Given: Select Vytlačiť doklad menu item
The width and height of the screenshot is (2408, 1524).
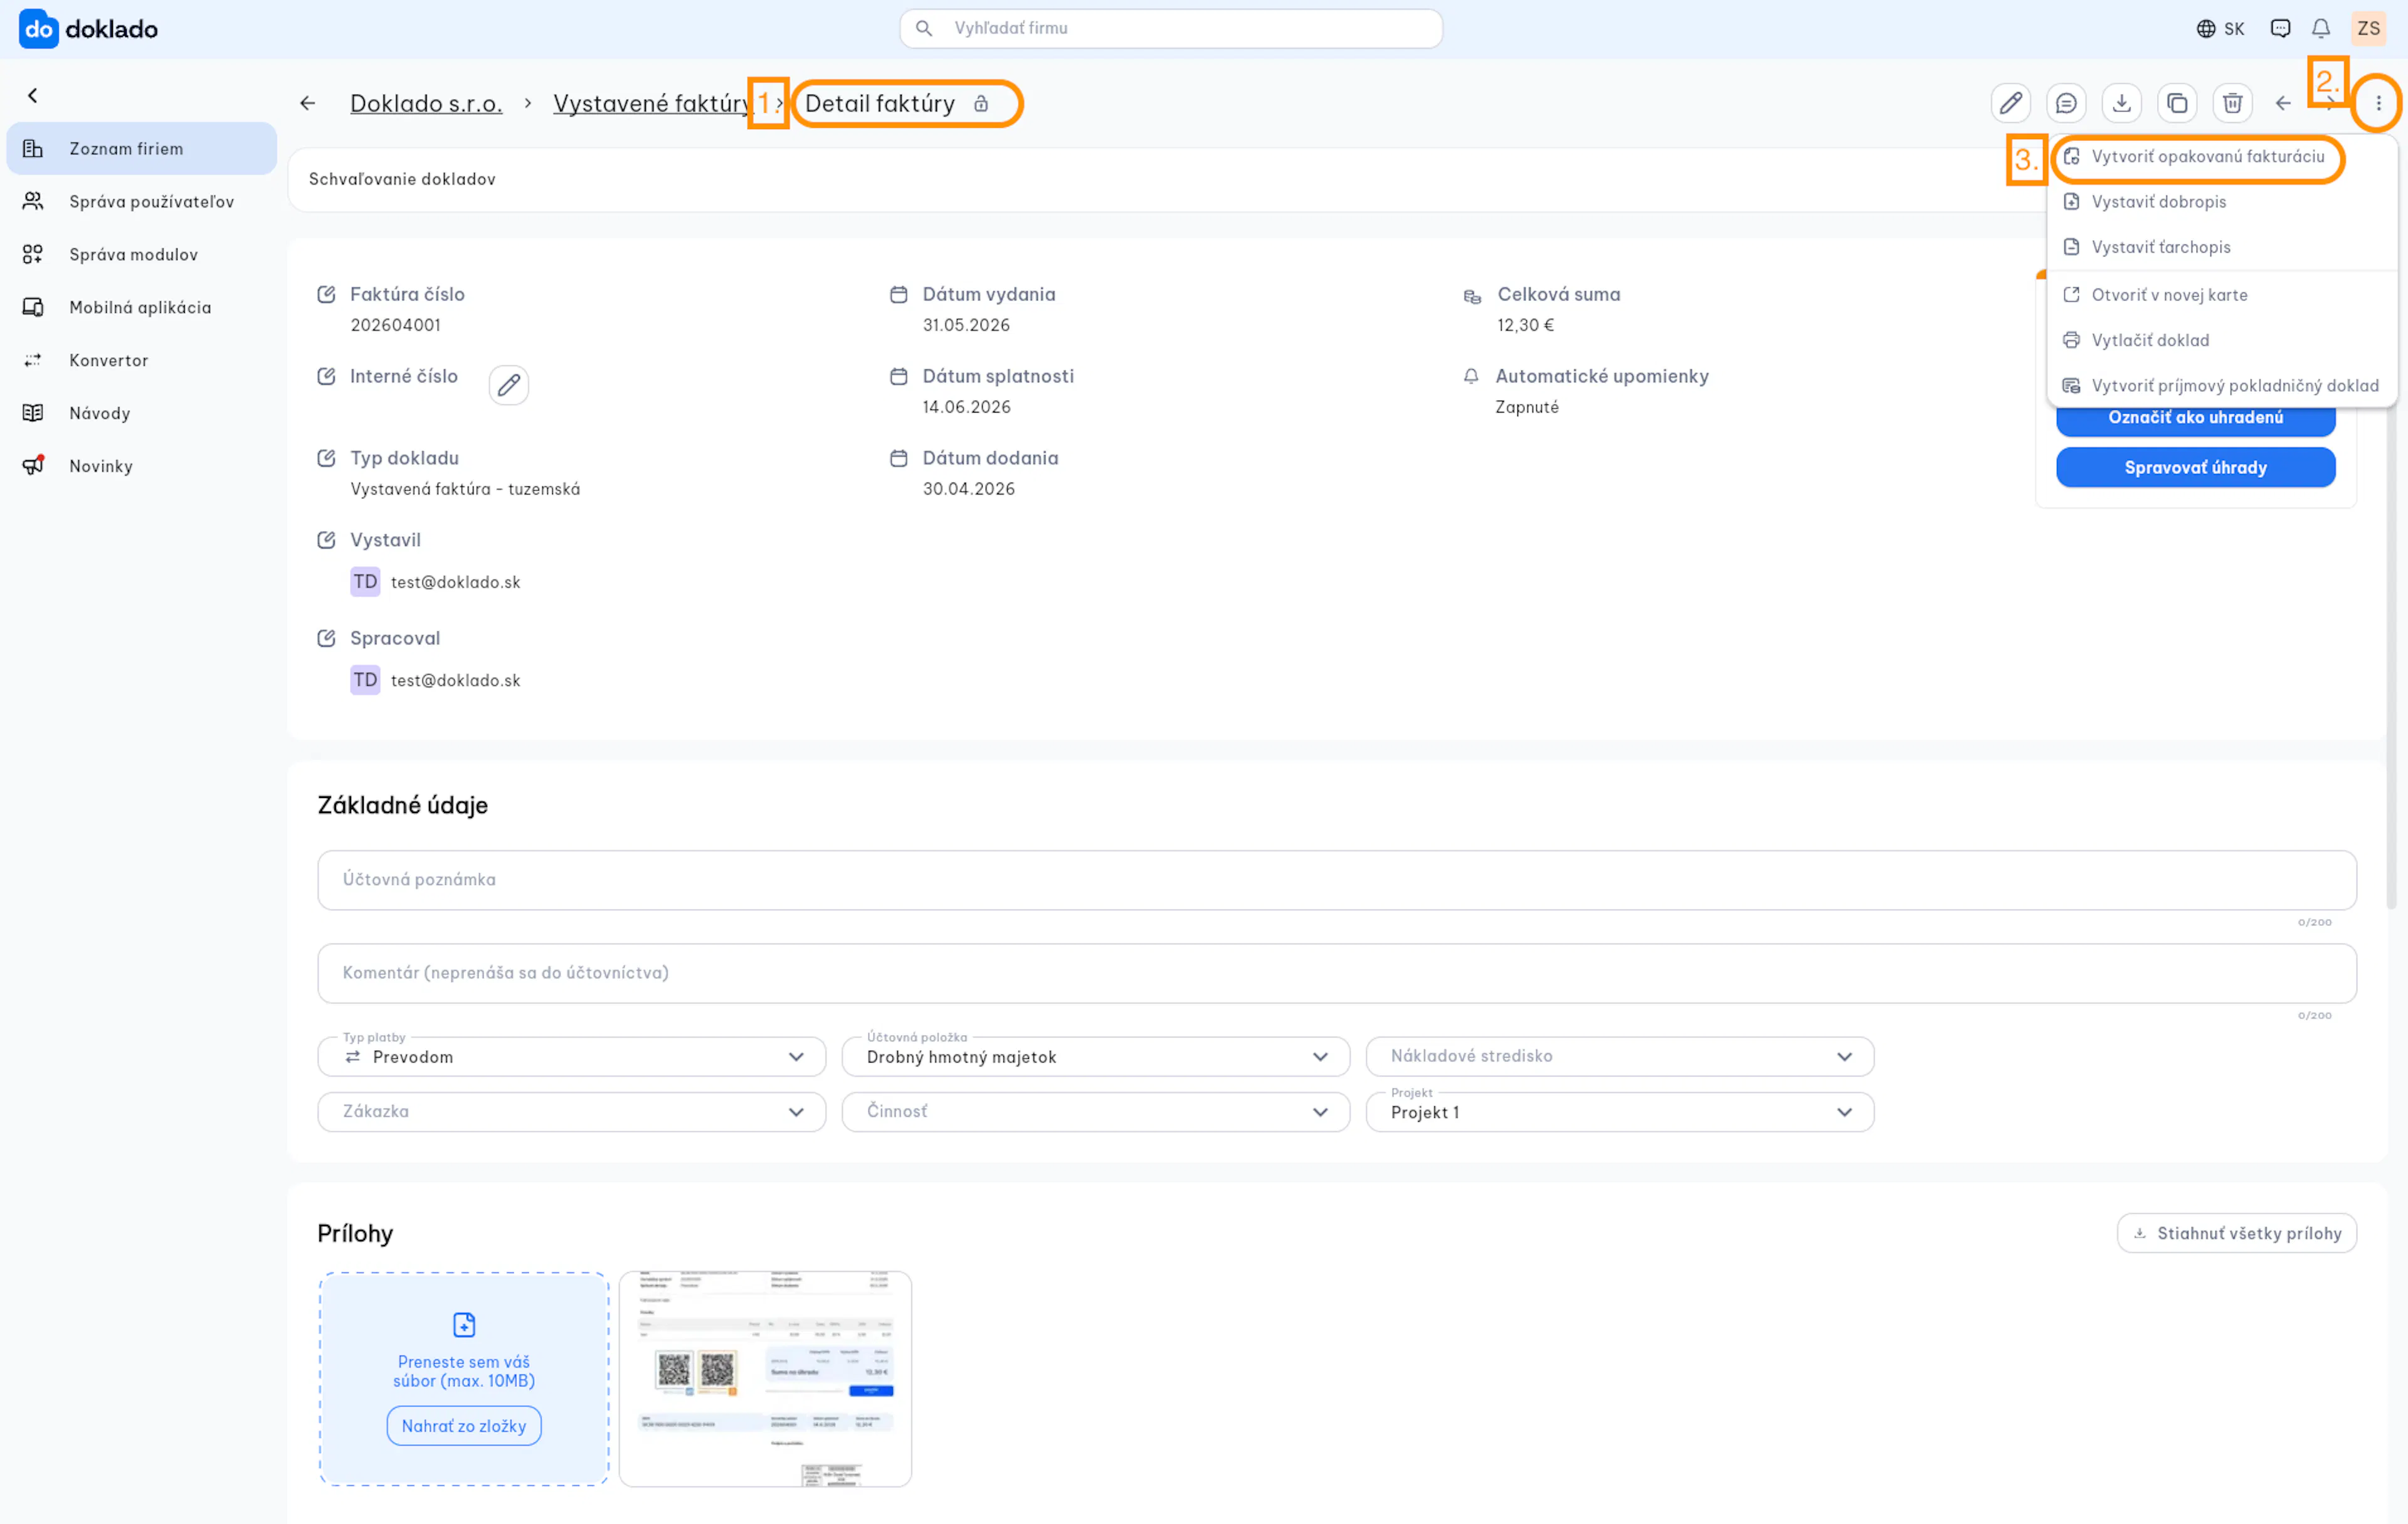Looking at the screenshot, I should coord(2222,340).
